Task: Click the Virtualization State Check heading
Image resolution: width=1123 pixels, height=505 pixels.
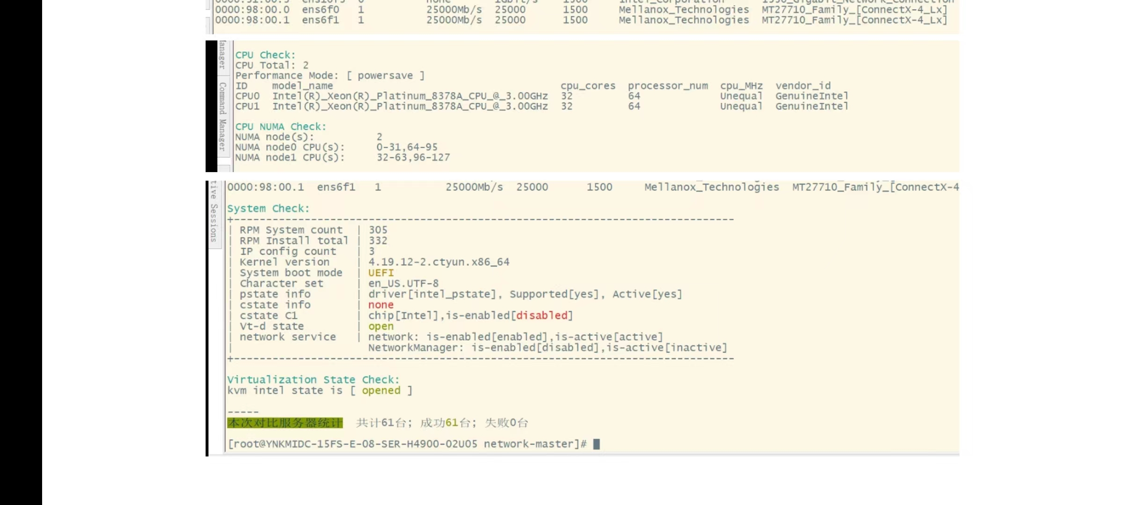Action: 313,380
